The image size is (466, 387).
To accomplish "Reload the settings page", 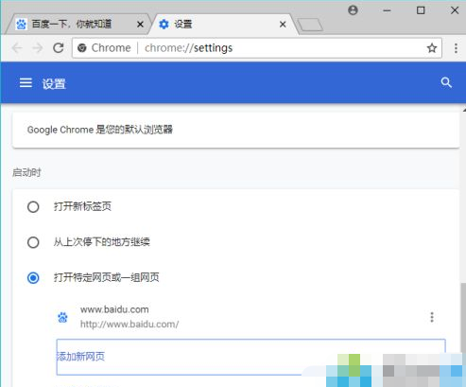I will 59,48.
